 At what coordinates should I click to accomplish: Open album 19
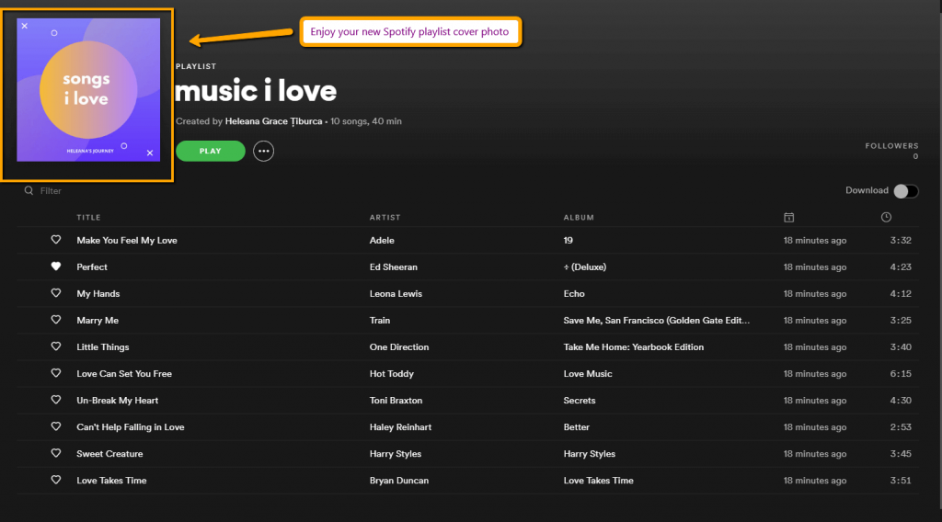569,240
